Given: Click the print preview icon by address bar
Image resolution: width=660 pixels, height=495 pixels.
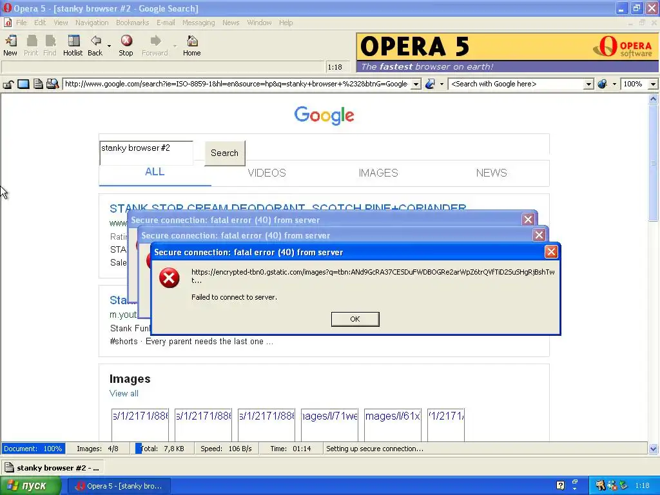Looking at the screenshot, I should tap(52, 84).
